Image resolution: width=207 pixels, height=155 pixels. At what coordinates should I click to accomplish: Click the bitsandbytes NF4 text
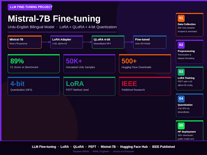(x=102, y=44)
